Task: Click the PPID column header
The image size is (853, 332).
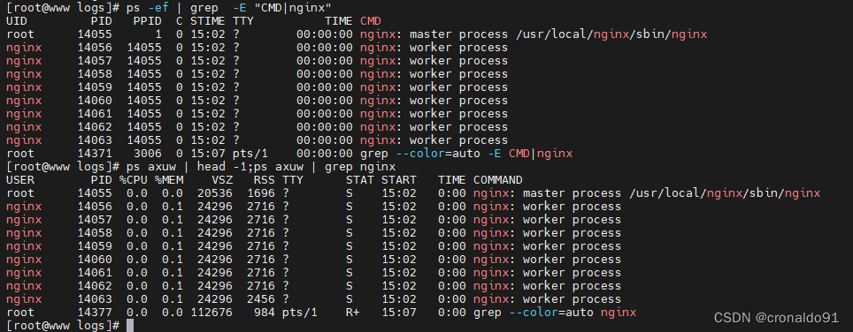Action: tap(148, 21)
